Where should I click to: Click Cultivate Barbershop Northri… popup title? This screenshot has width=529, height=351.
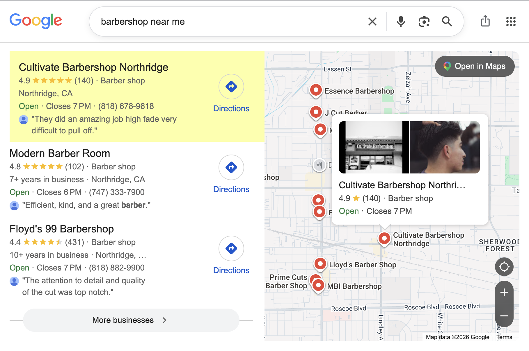pyautogui.click(x=402, y=185)
